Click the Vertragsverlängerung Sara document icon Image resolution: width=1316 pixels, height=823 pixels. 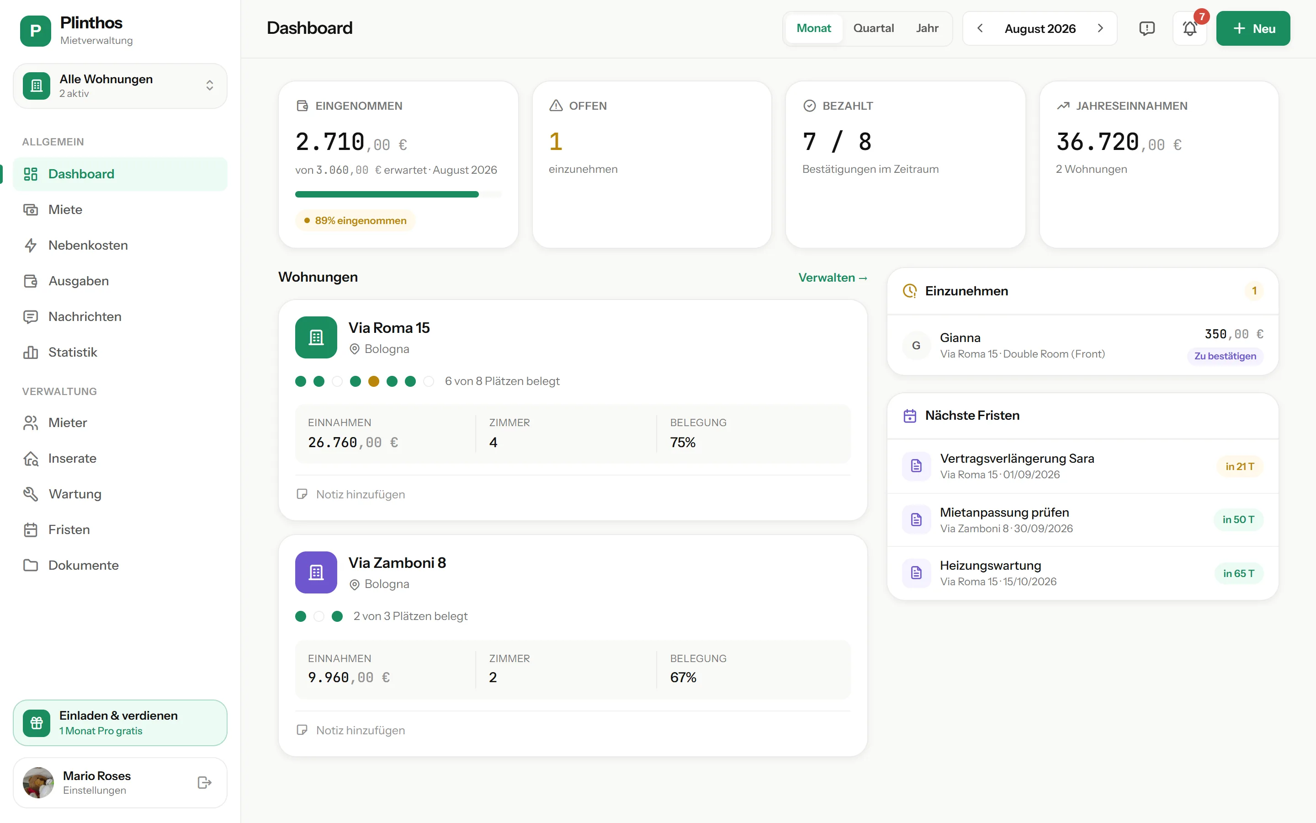click(916, 466)
